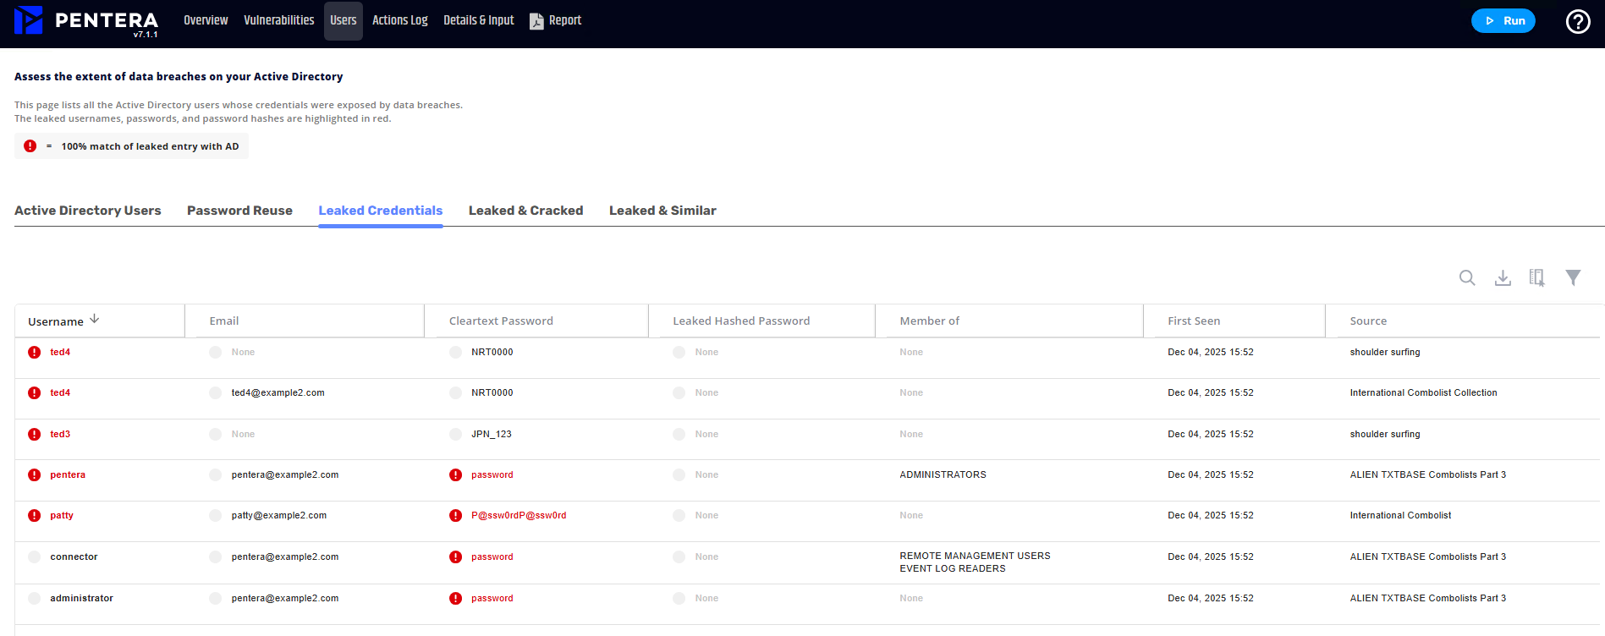Image resolution: width=1605 pixels, height=636 pixels.
Task: Open the filter funnel icon
Action: click(1573, 277)
